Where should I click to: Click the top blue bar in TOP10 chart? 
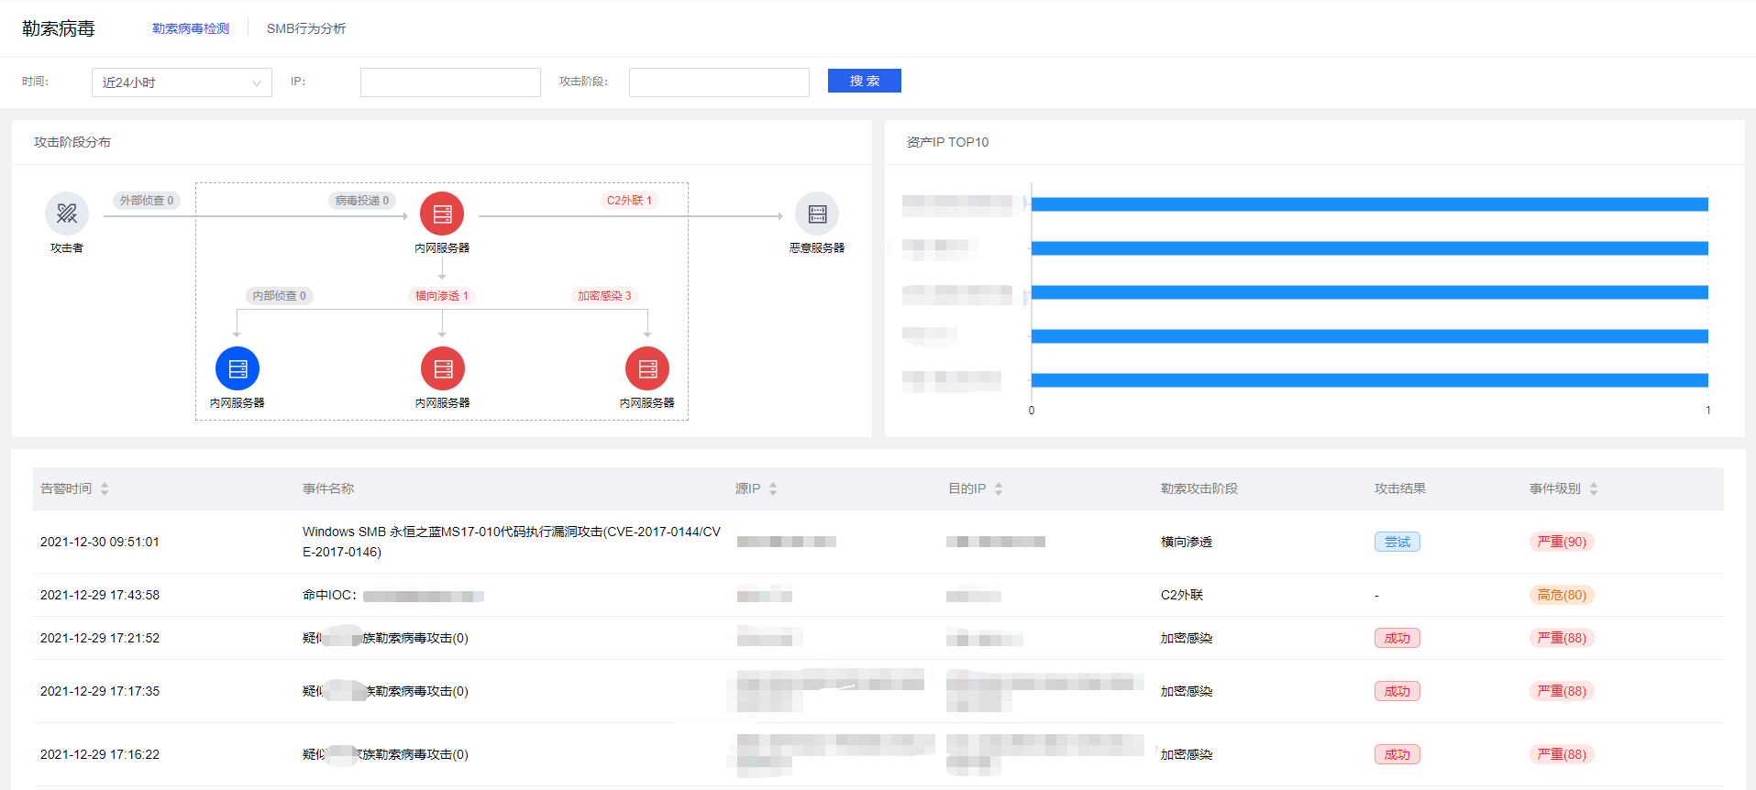point(1369,204)
